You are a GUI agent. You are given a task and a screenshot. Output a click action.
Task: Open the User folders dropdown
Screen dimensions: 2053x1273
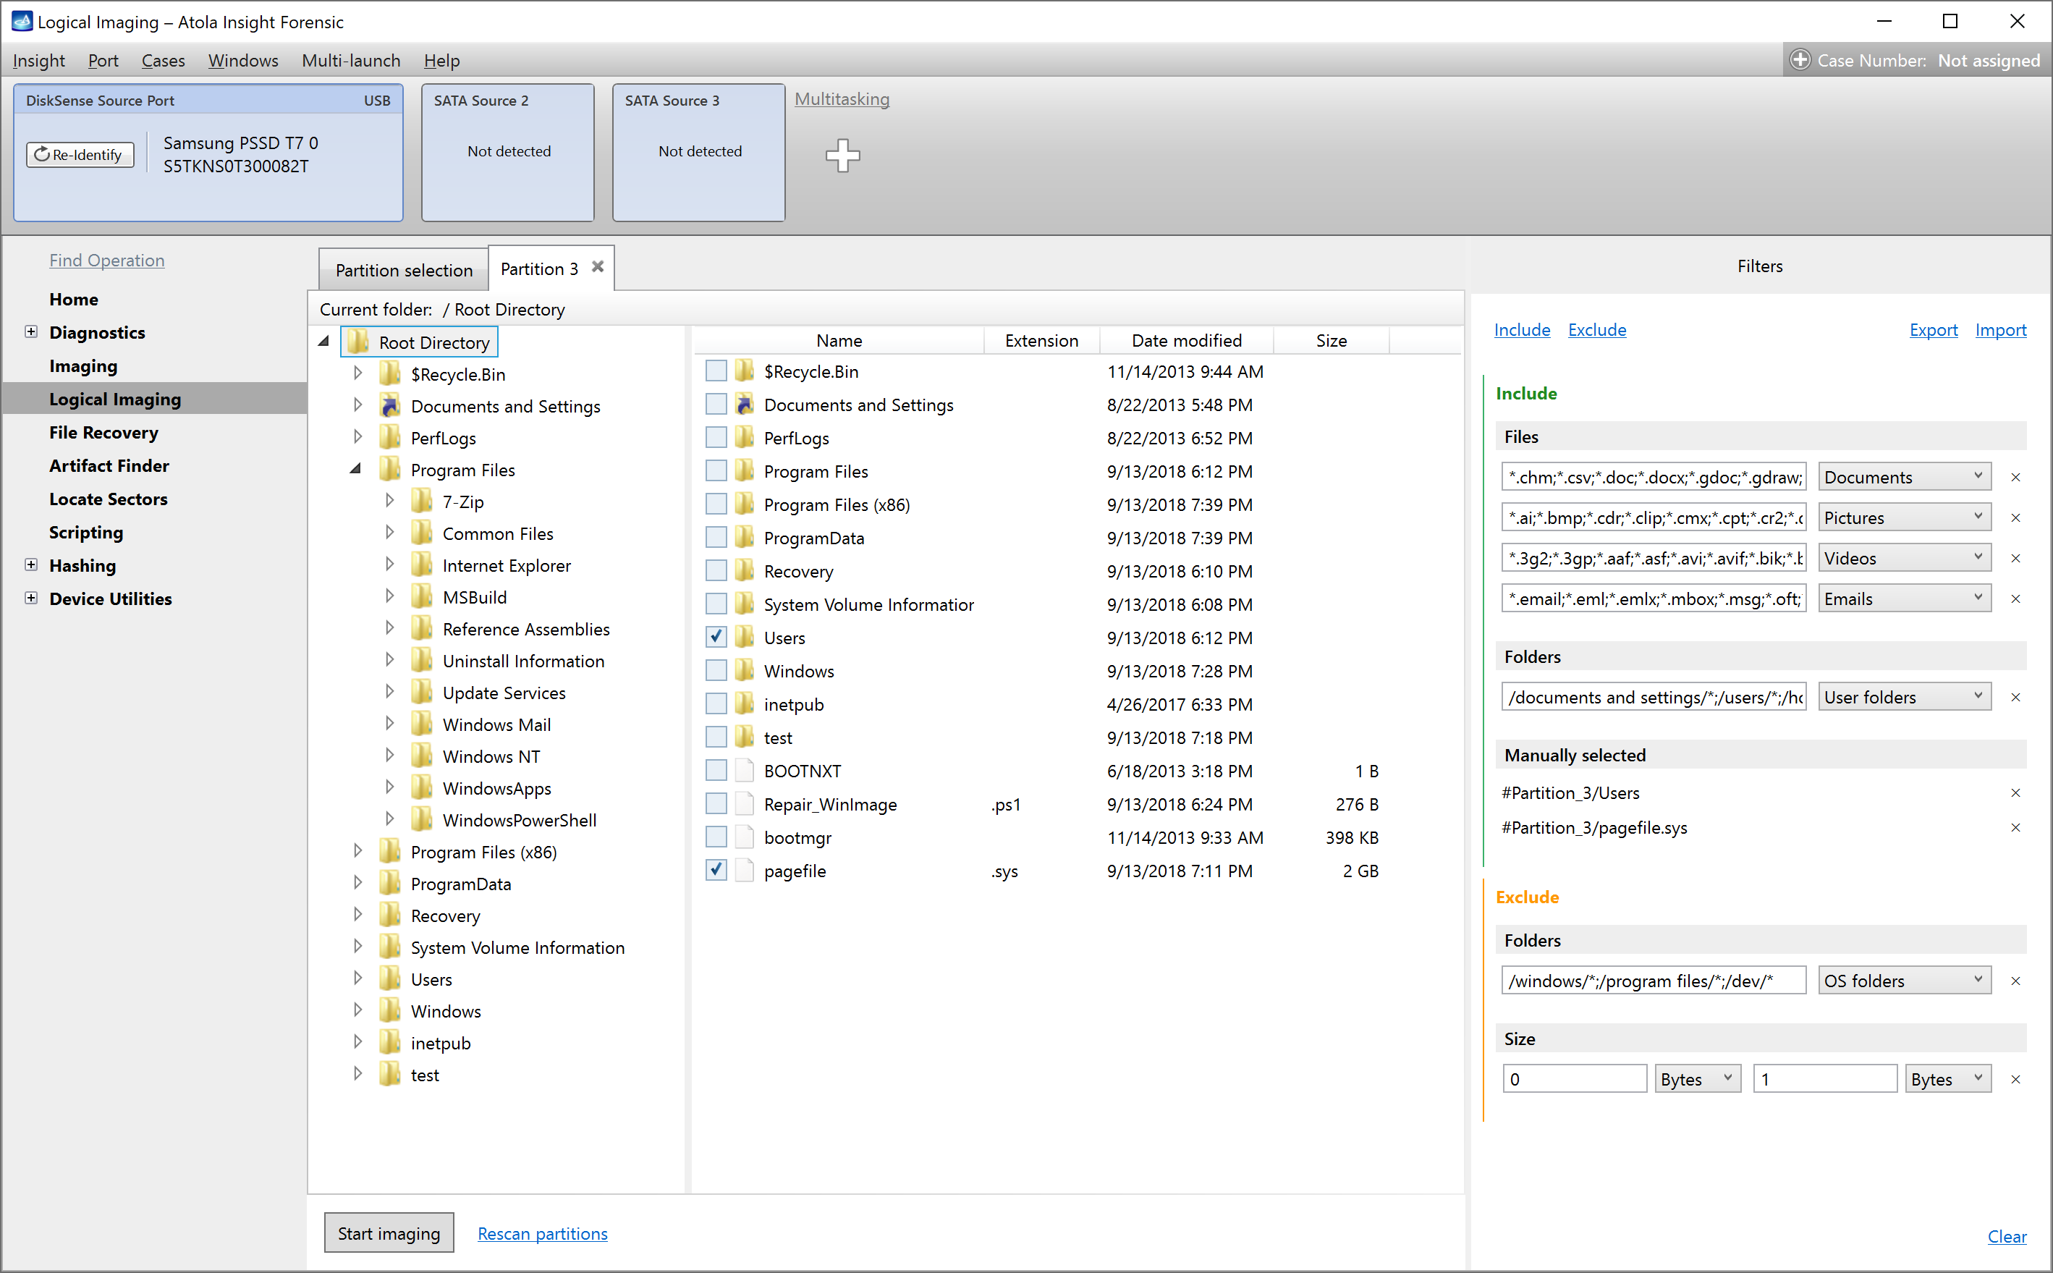pos(1904,697)
